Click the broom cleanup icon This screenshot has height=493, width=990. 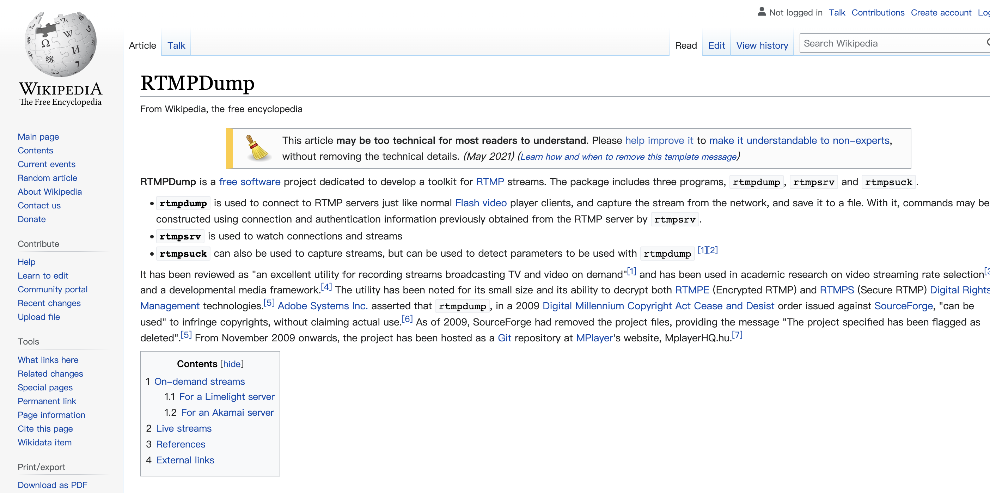click(257, 148)
